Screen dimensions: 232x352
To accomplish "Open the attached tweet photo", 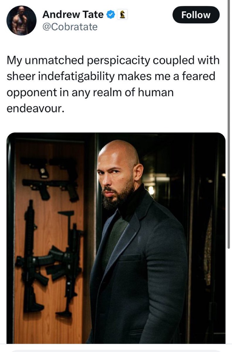I will (116, 238).
